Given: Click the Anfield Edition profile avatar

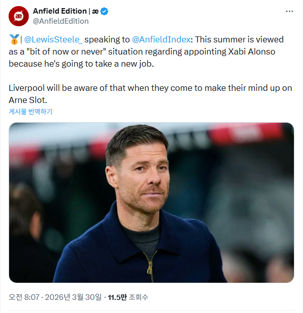Looking at the screenshot, I should (x=19, y=16).
